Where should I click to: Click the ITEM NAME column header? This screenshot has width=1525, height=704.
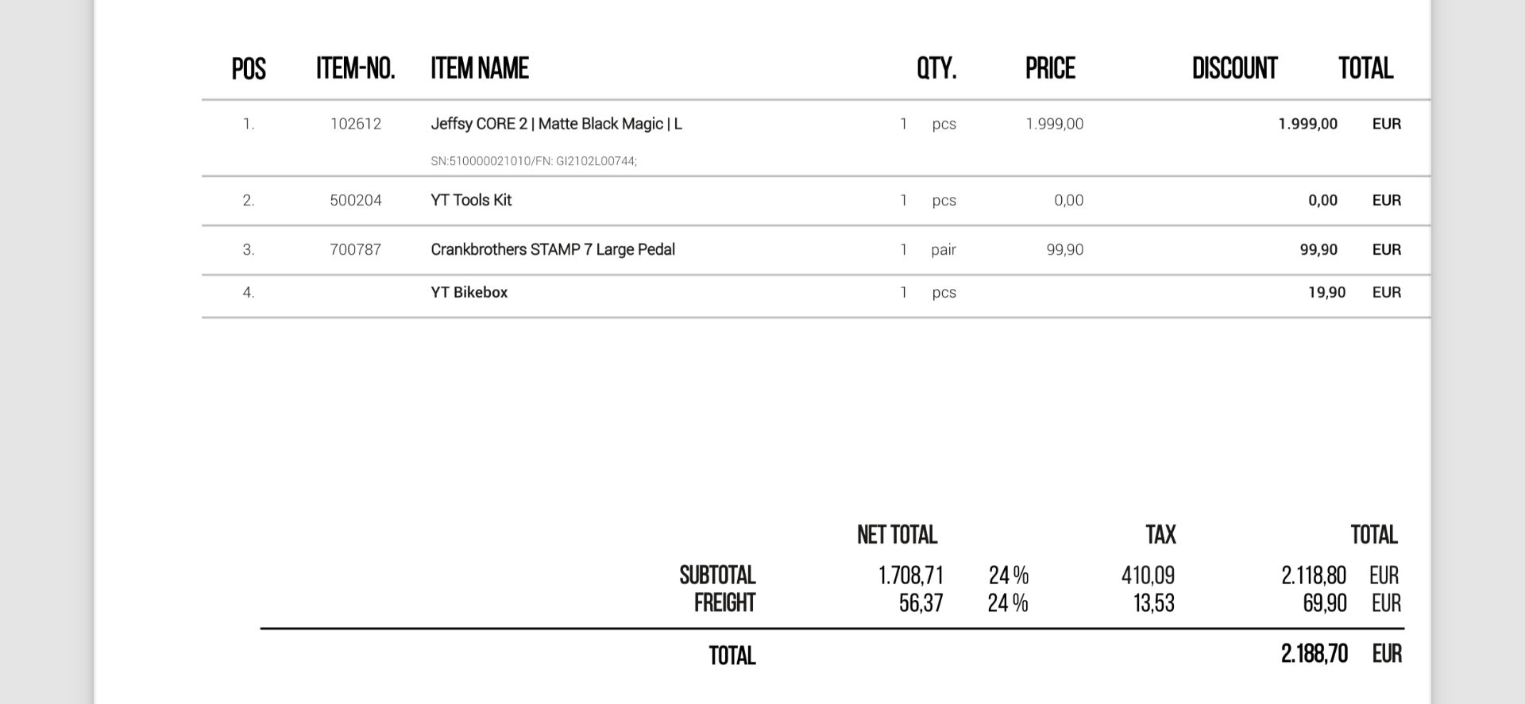tap(480, 68)
